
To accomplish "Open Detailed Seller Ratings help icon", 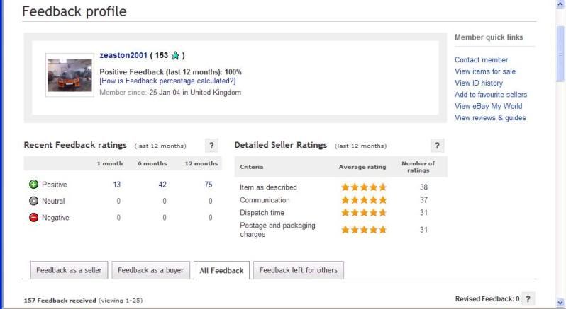I will click(x=437, y=145).
